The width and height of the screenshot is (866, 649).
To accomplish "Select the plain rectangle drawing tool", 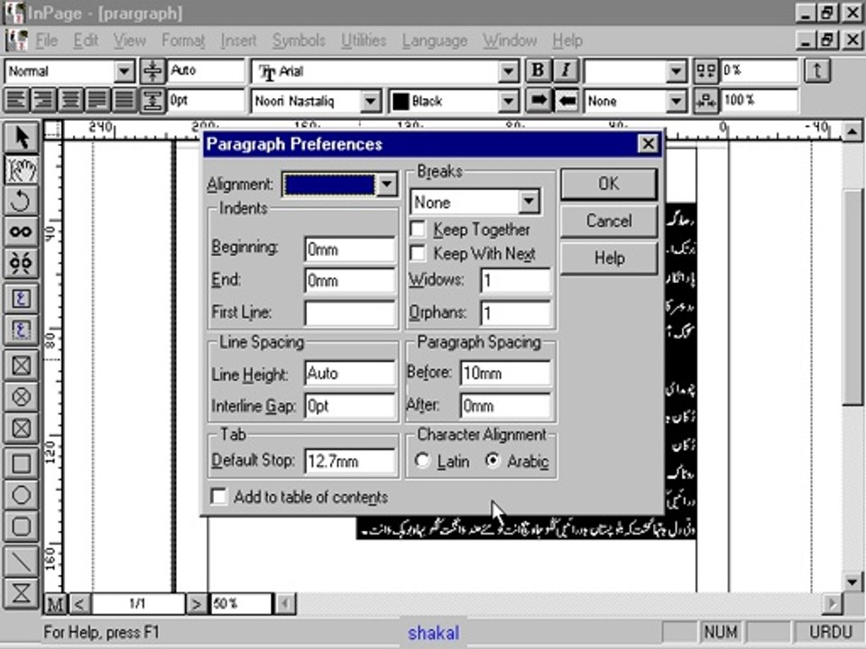I will coord(21,463).
